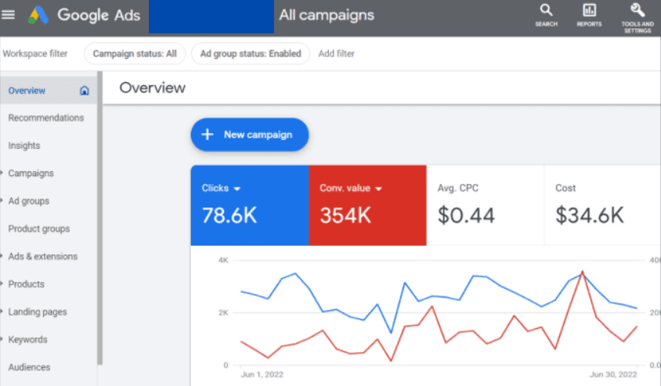Click the Campaign status: All filter chip
This screenshot has height=386, width=661.
[x=135, y=54]
